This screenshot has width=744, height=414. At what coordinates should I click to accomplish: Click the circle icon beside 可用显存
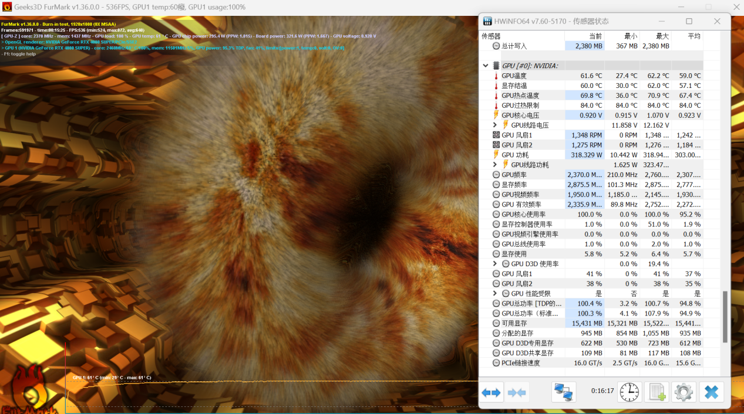tap(496, 323)
